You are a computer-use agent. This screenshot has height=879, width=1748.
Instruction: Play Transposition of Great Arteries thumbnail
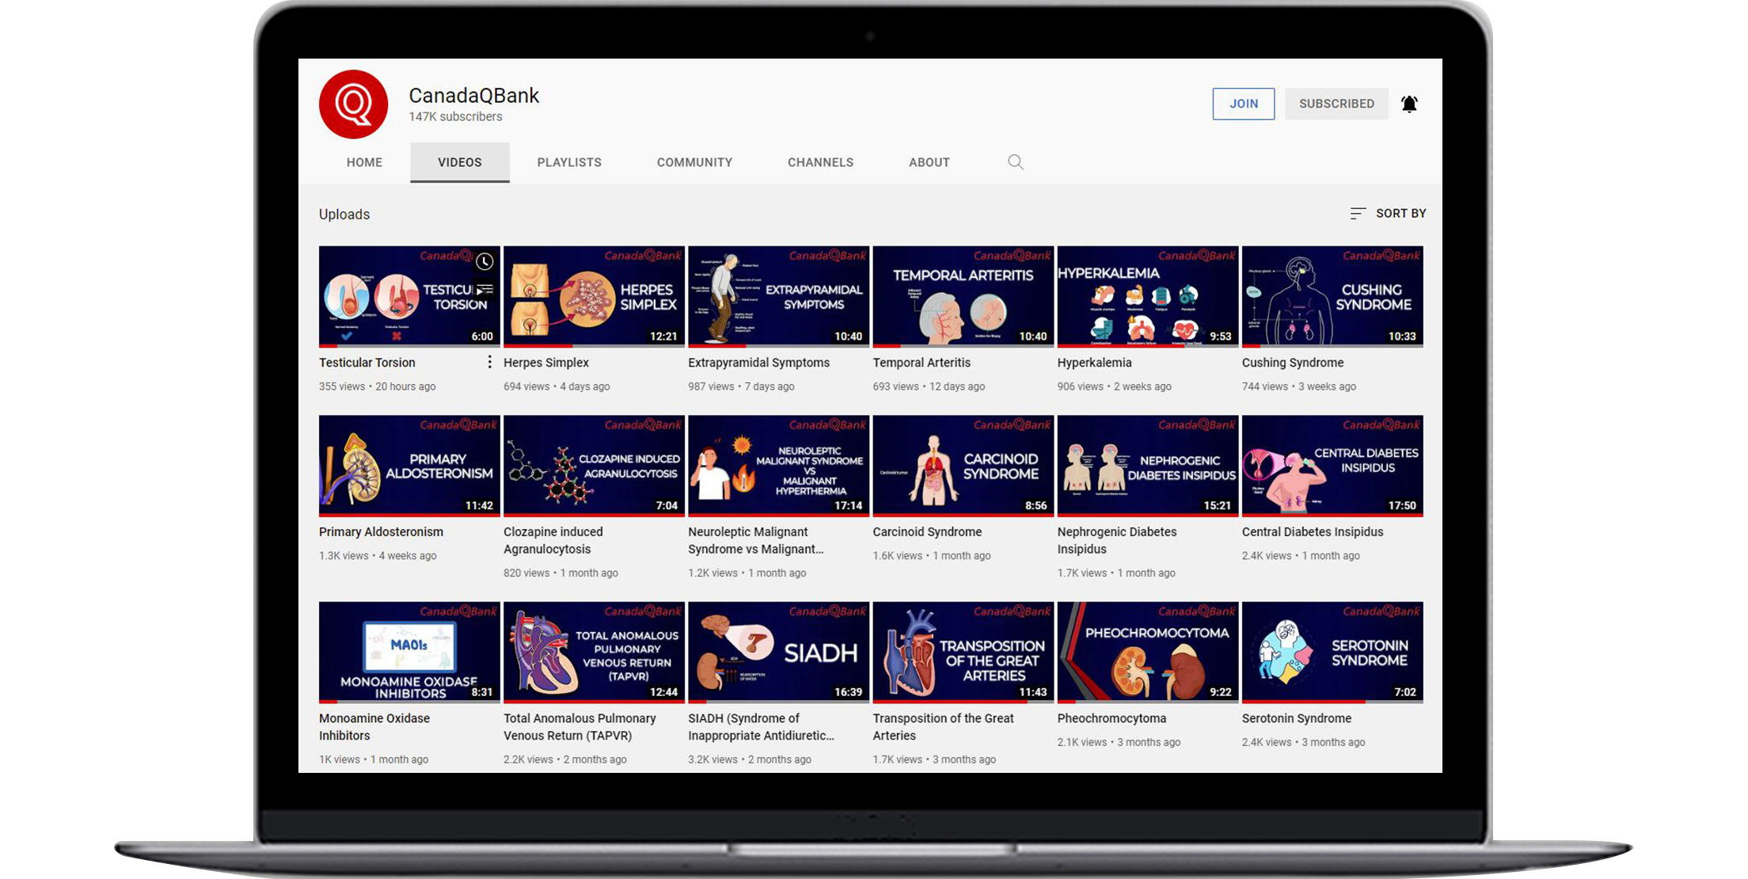pos(963,652)
